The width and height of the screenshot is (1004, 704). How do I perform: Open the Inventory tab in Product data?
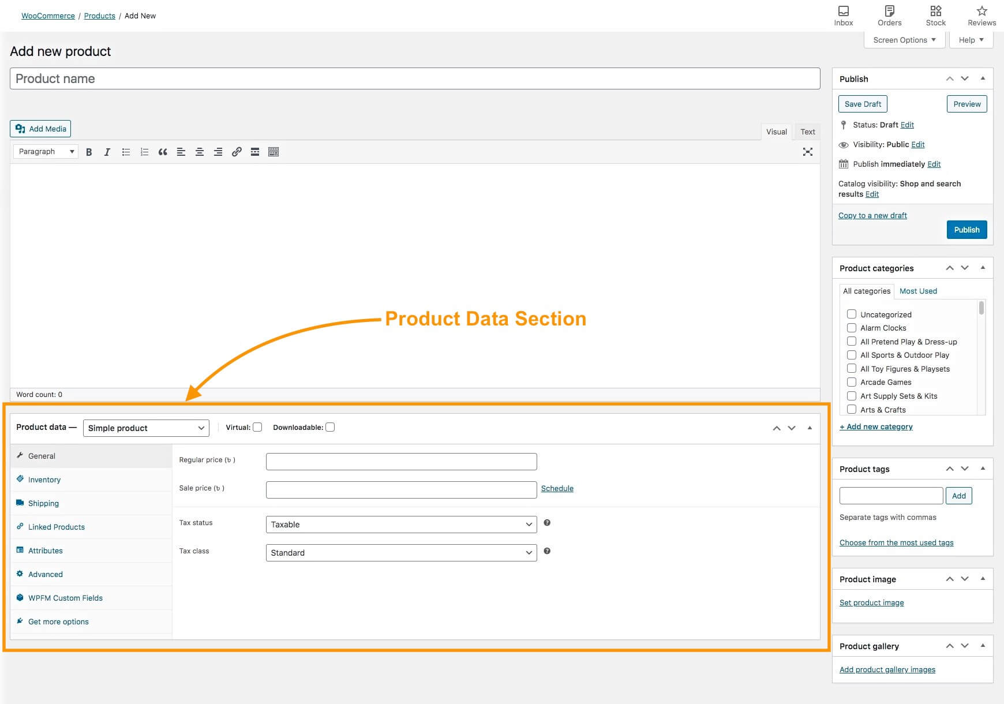click(43, 480)
